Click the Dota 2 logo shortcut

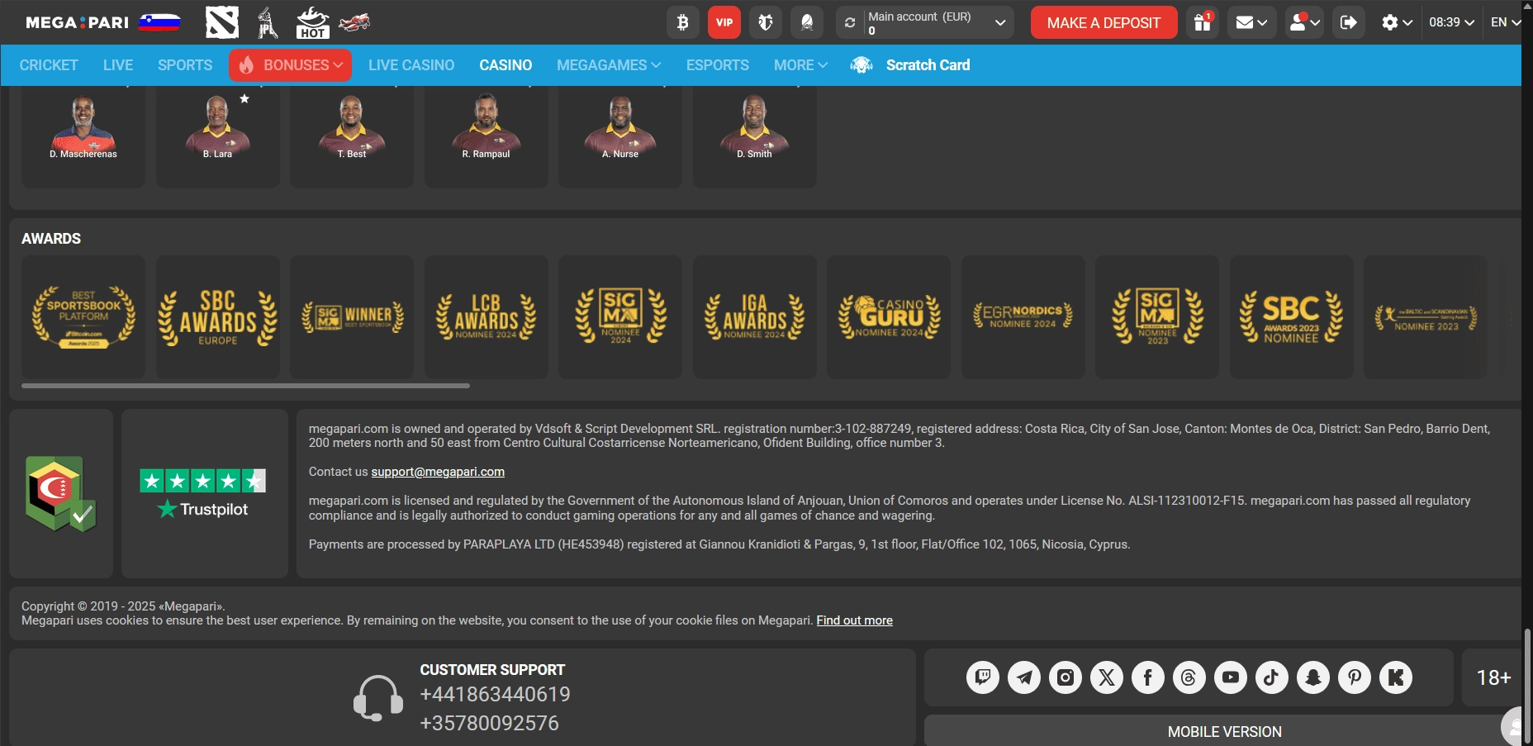coord(222,22)
